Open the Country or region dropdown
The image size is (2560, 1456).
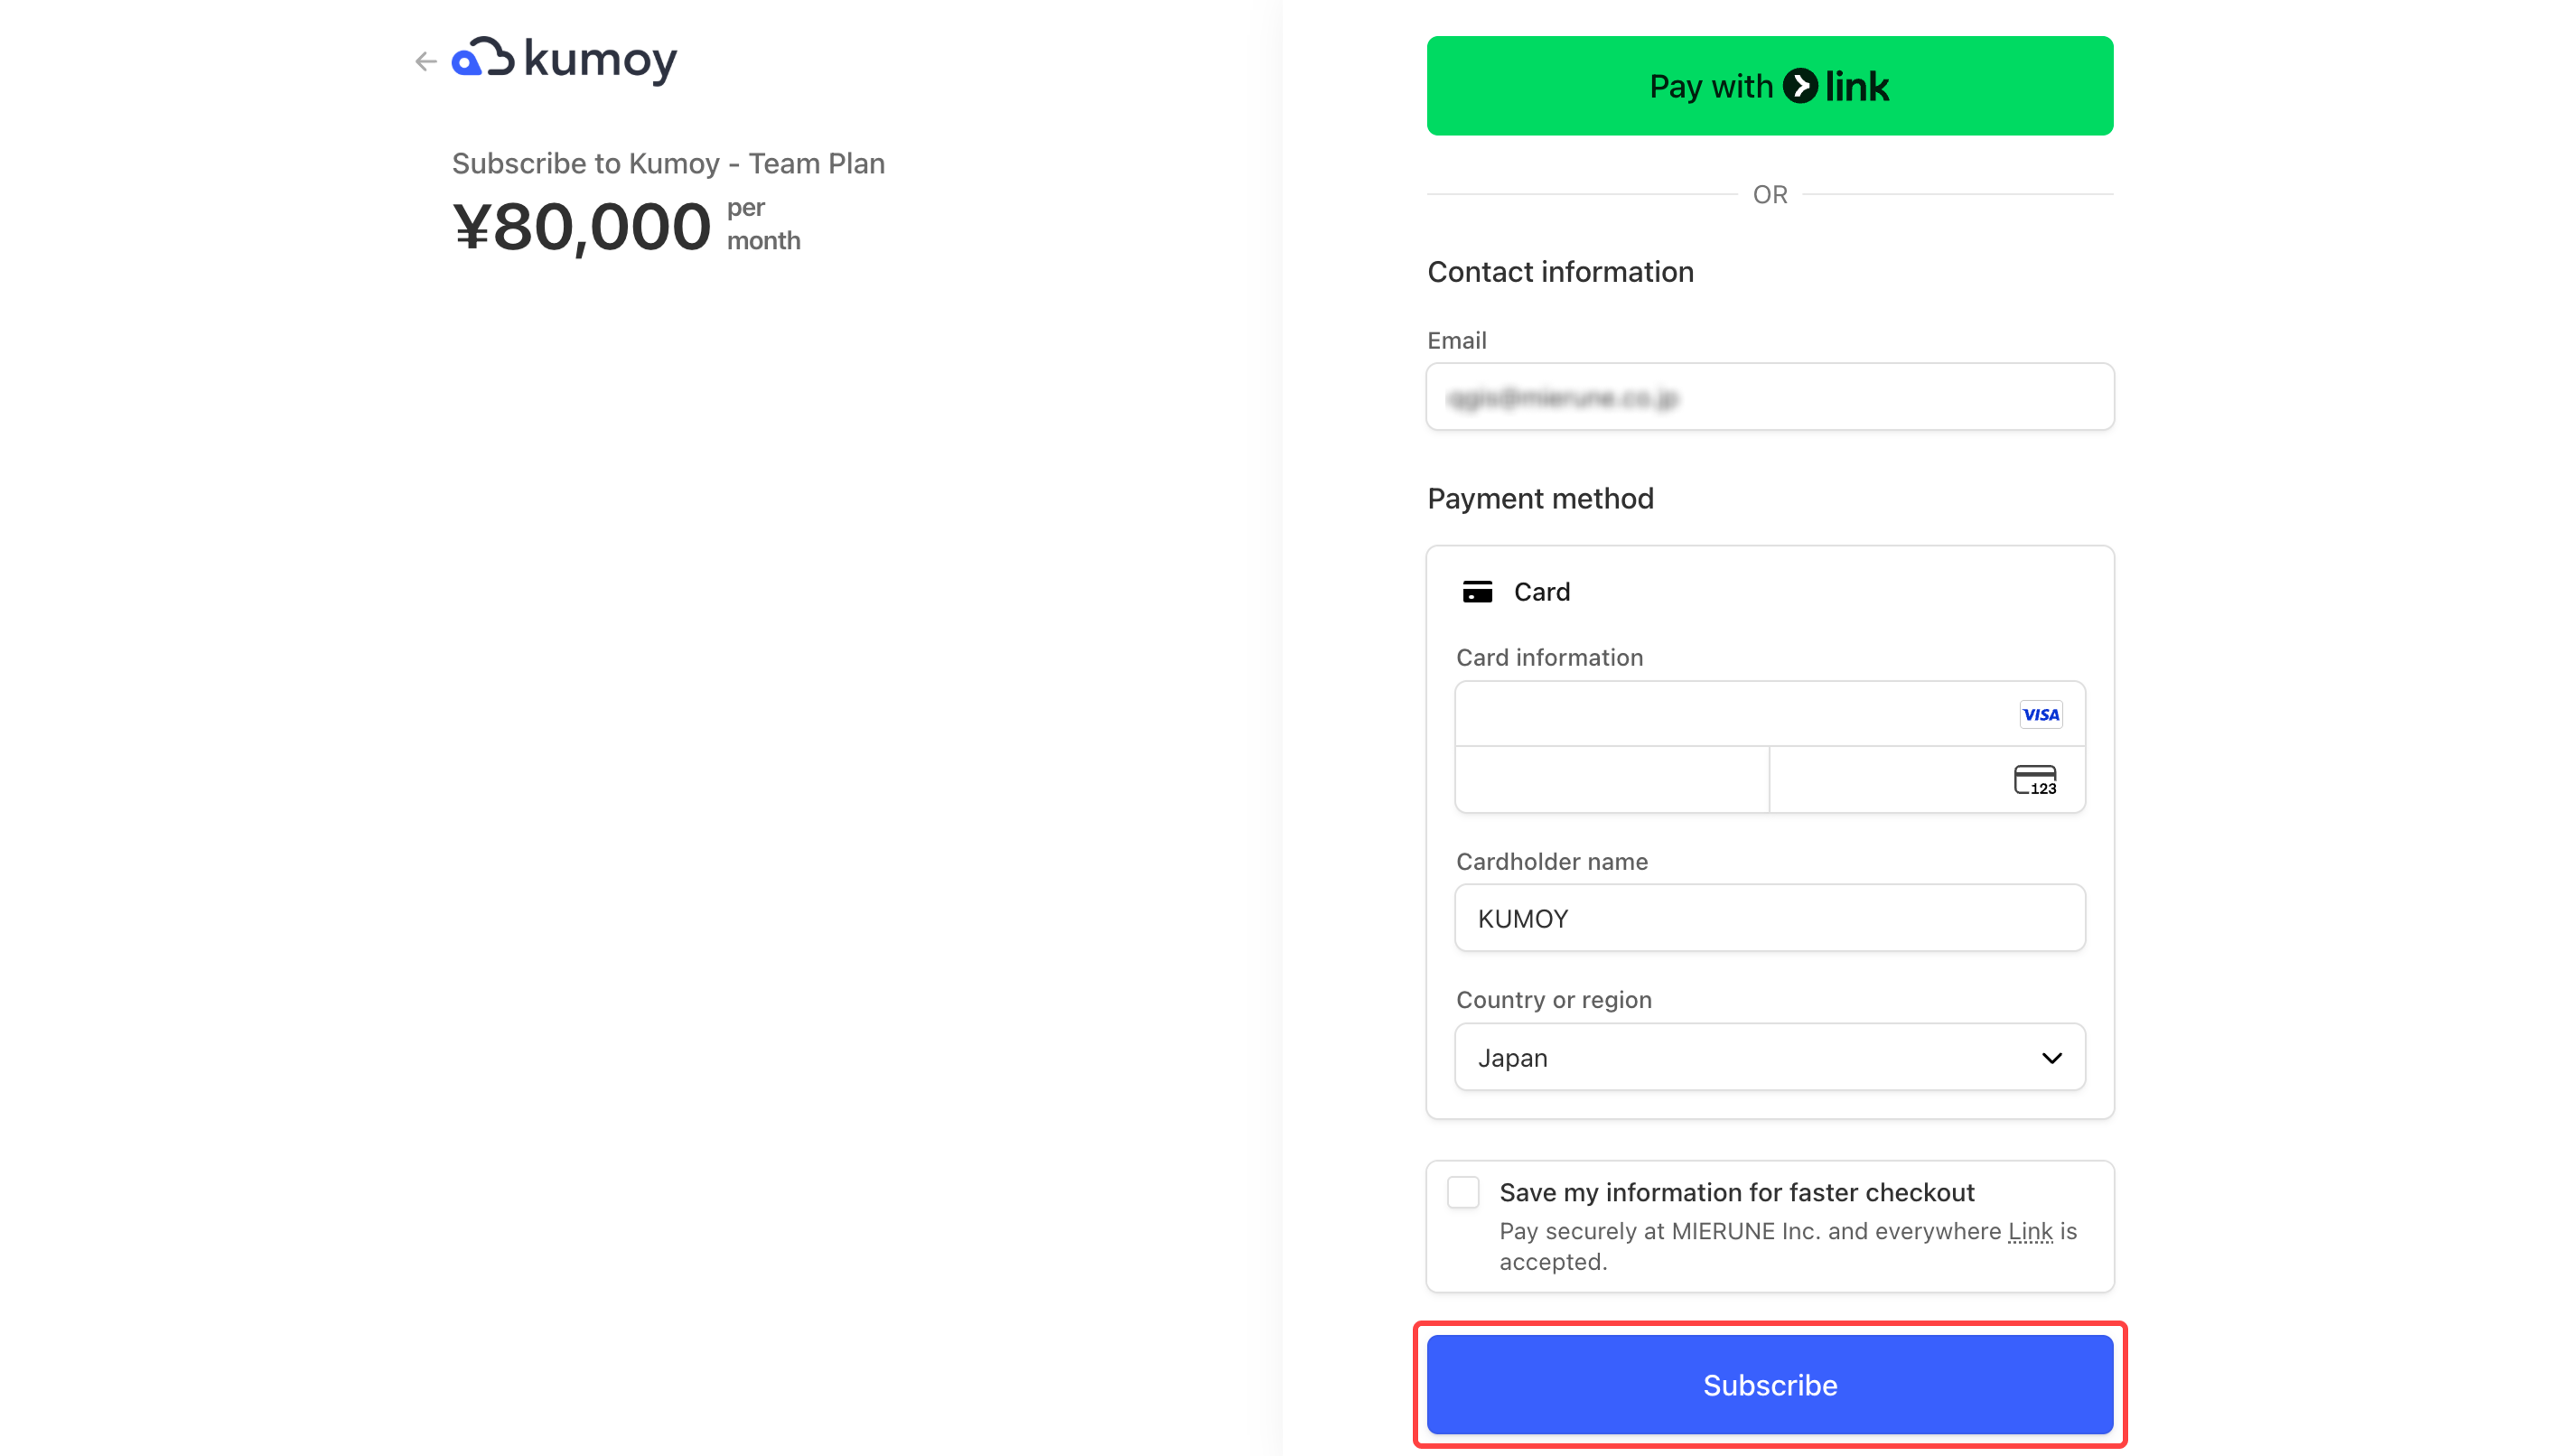point(1769,1057)
